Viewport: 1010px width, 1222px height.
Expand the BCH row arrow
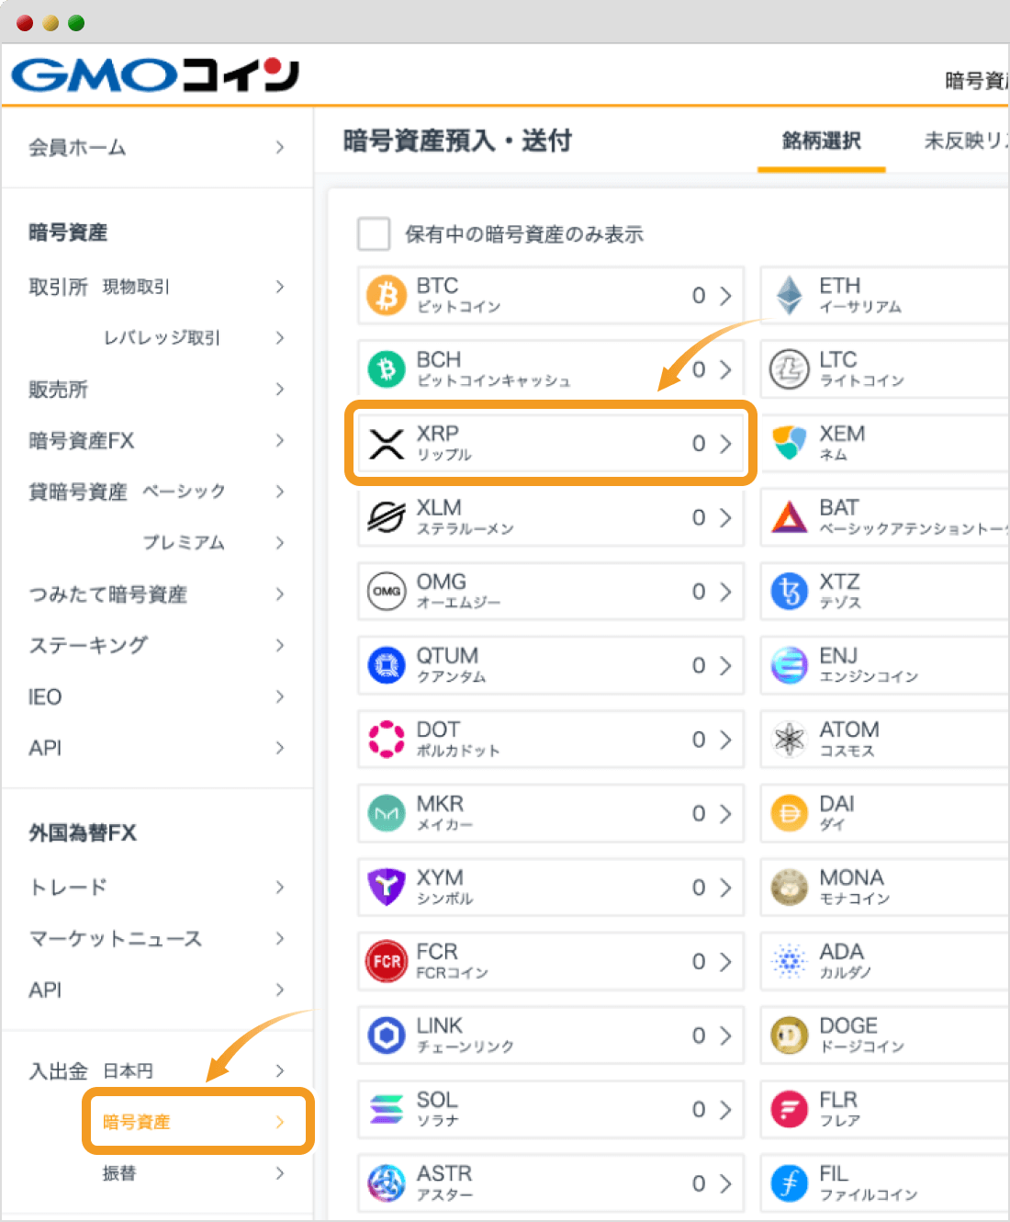[x=725, y=369]
